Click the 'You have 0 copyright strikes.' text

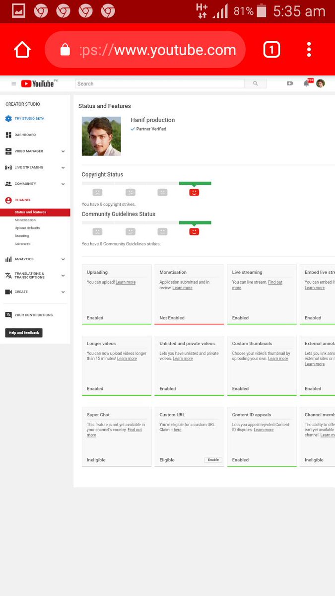pyautogui.click(x=109, y=204)
